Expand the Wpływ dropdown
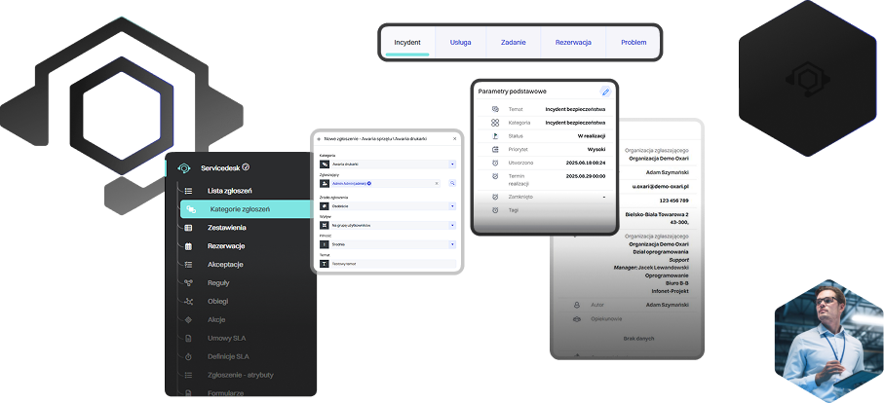 point(452,225)
